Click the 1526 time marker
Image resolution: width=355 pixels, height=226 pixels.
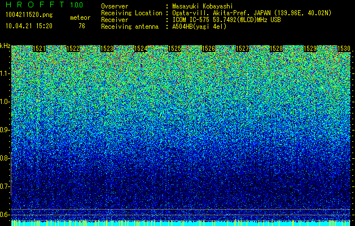point(208,49)
